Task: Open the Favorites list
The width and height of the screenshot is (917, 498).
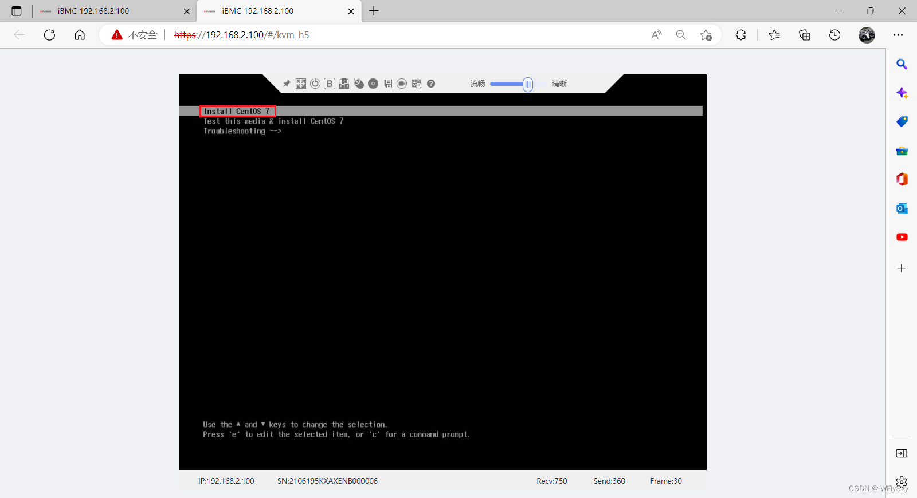Action: tap(774, 35)
